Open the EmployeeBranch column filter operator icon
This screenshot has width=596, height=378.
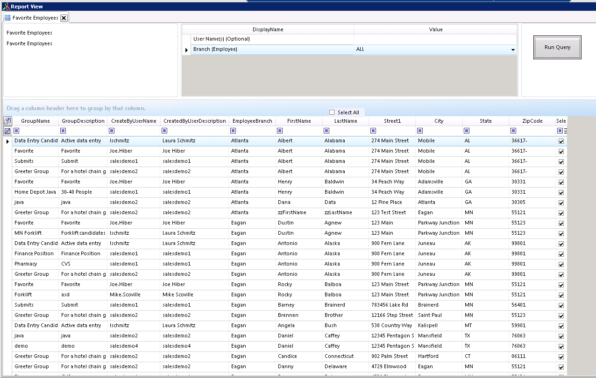(233, 131)
